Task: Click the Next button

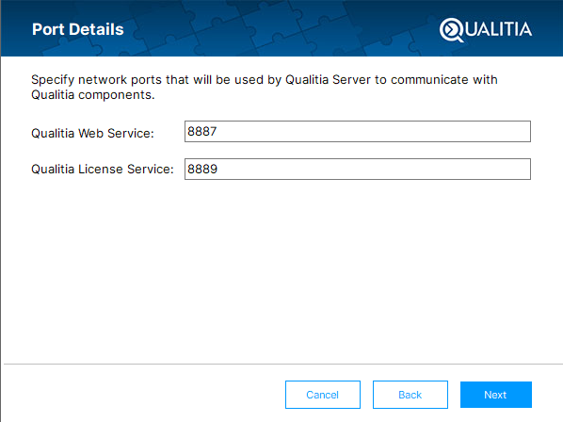Action: 496,395
